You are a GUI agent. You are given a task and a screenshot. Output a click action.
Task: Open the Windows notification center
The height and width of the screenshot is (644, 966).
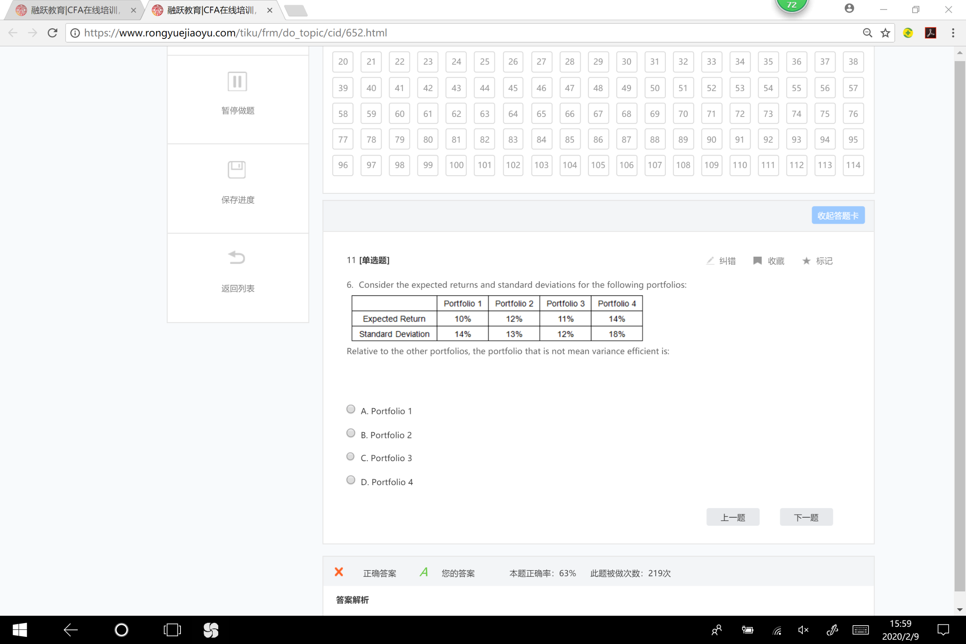point(943,629)
